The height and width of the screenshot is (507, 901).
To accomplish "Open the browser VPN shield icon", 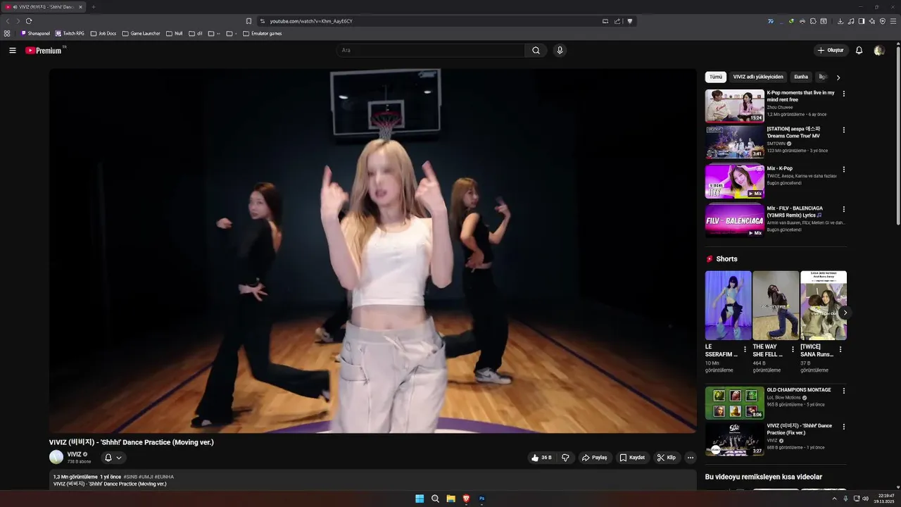I will tap(883, 21).
